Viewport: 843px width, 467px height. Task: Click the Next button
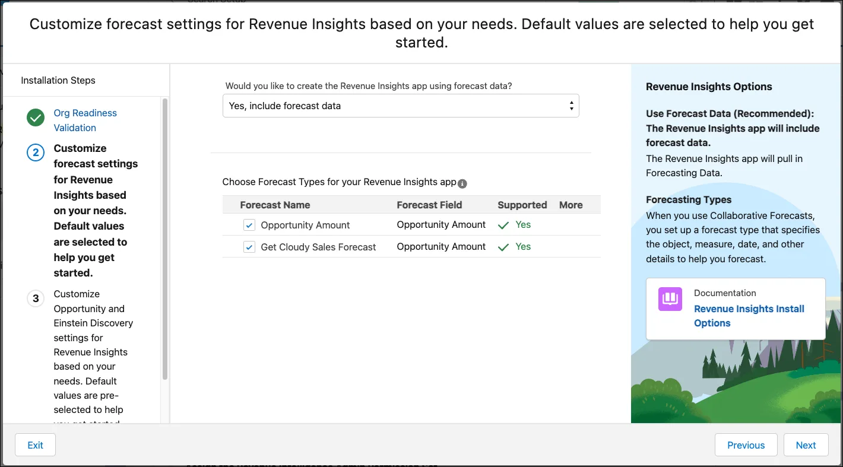806,445
